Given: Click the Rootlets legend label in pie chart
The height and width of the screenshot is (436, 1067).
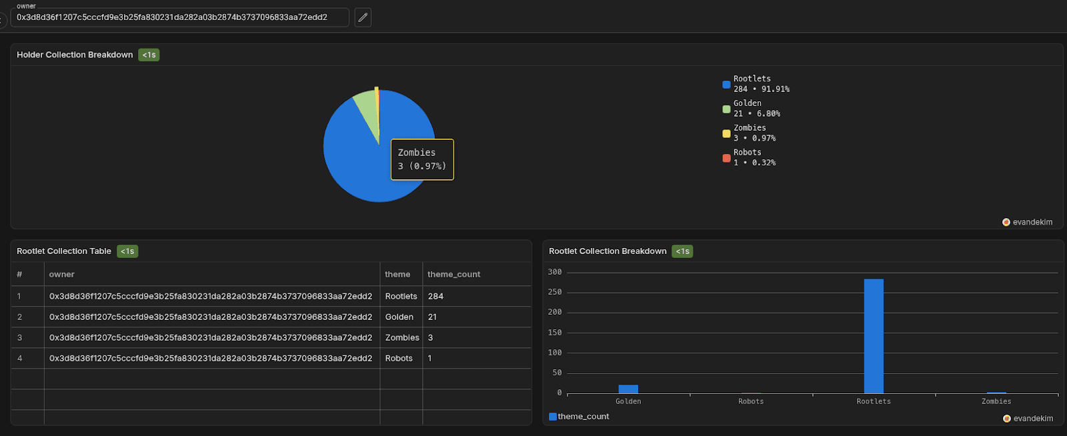Looking at the screenshot, I should coord(752,79).
